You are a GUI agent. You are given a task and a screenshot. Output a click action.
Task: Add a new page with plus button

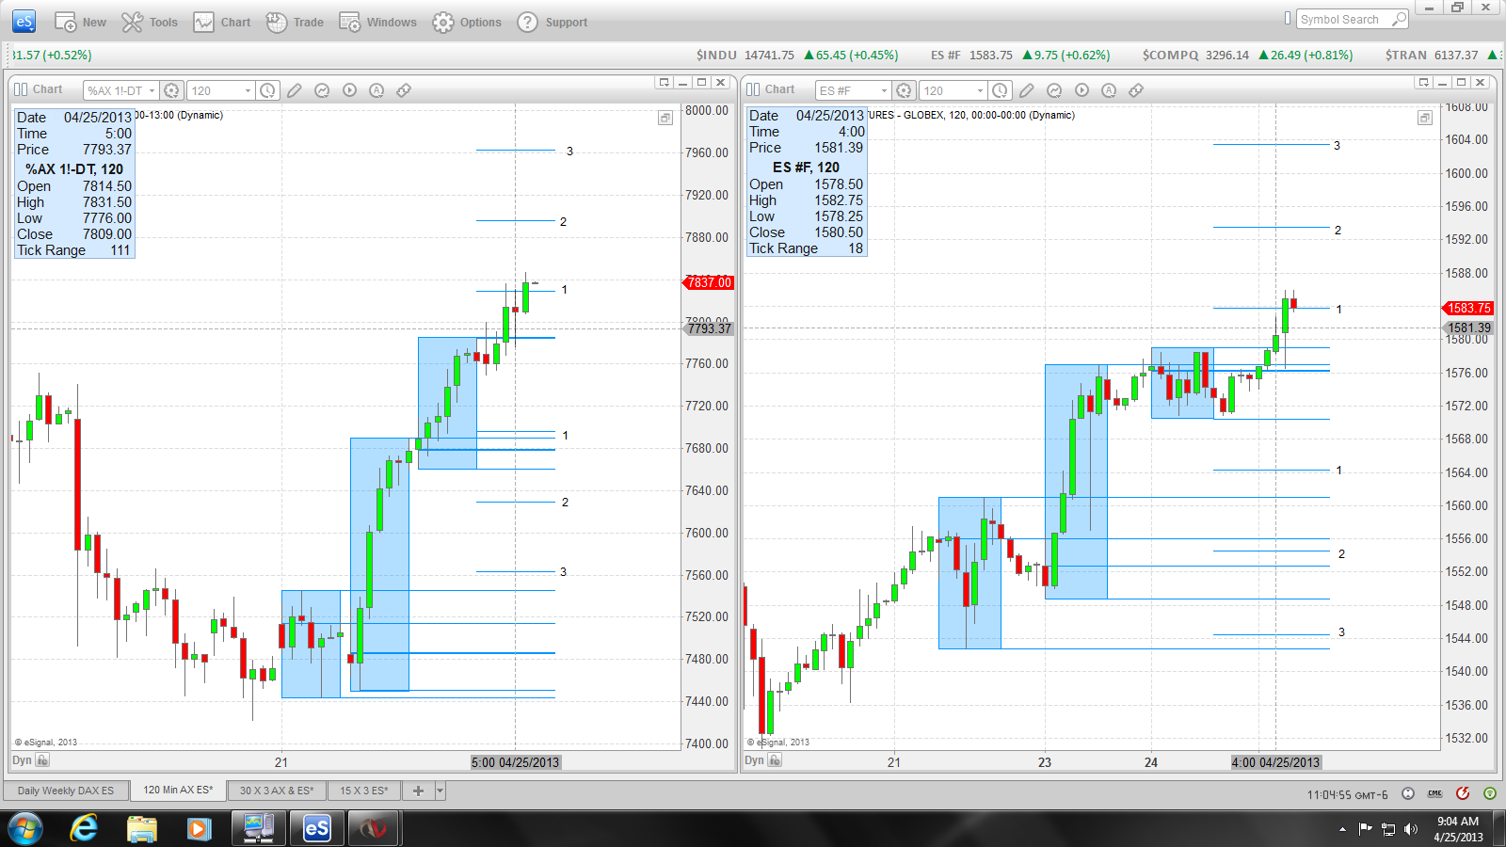(418, 791)
